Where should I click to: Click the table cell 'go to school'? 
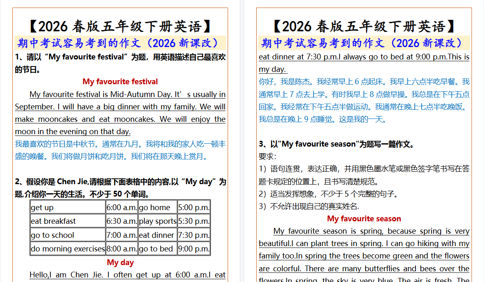click(x=68, y=235)
